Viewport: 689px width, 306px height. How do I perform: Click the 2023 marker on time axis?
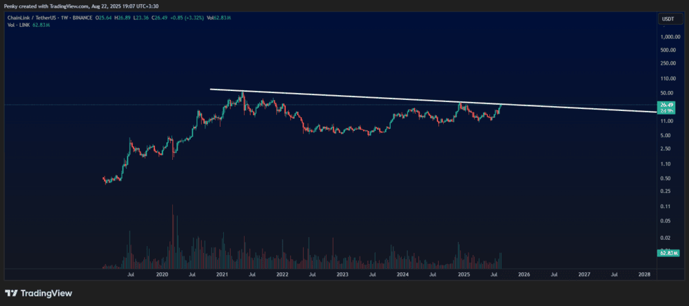coord(342,274)
